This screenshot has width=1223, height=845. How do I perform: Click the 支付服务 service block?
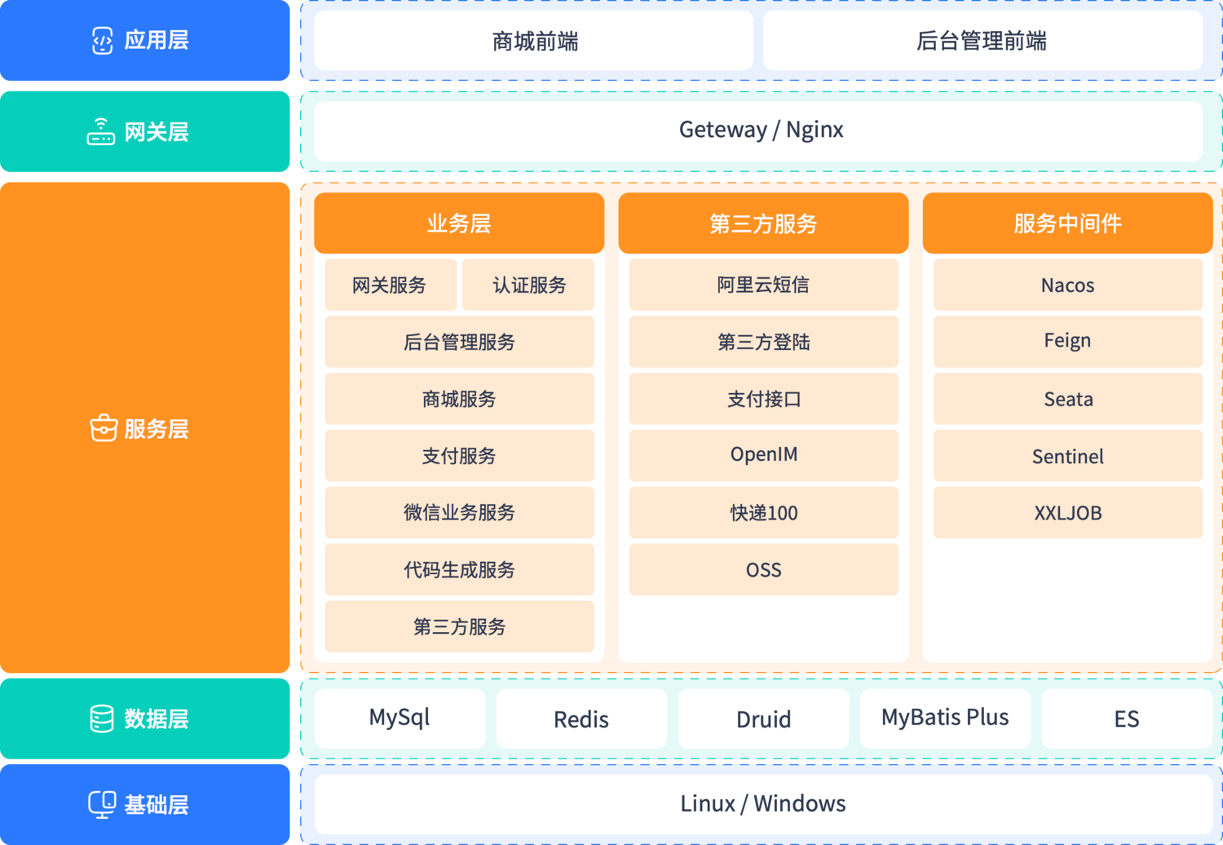tap(459, 456)
